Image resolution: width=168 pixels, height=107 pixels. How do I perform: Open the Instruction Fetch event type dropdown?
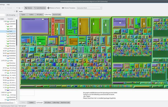tap(89, 8)
